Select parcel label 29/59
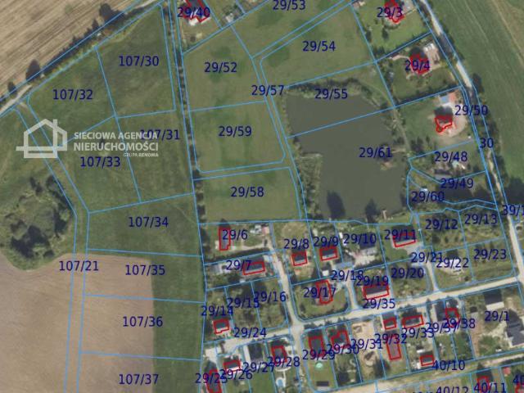524x393 pixels. 235,131
